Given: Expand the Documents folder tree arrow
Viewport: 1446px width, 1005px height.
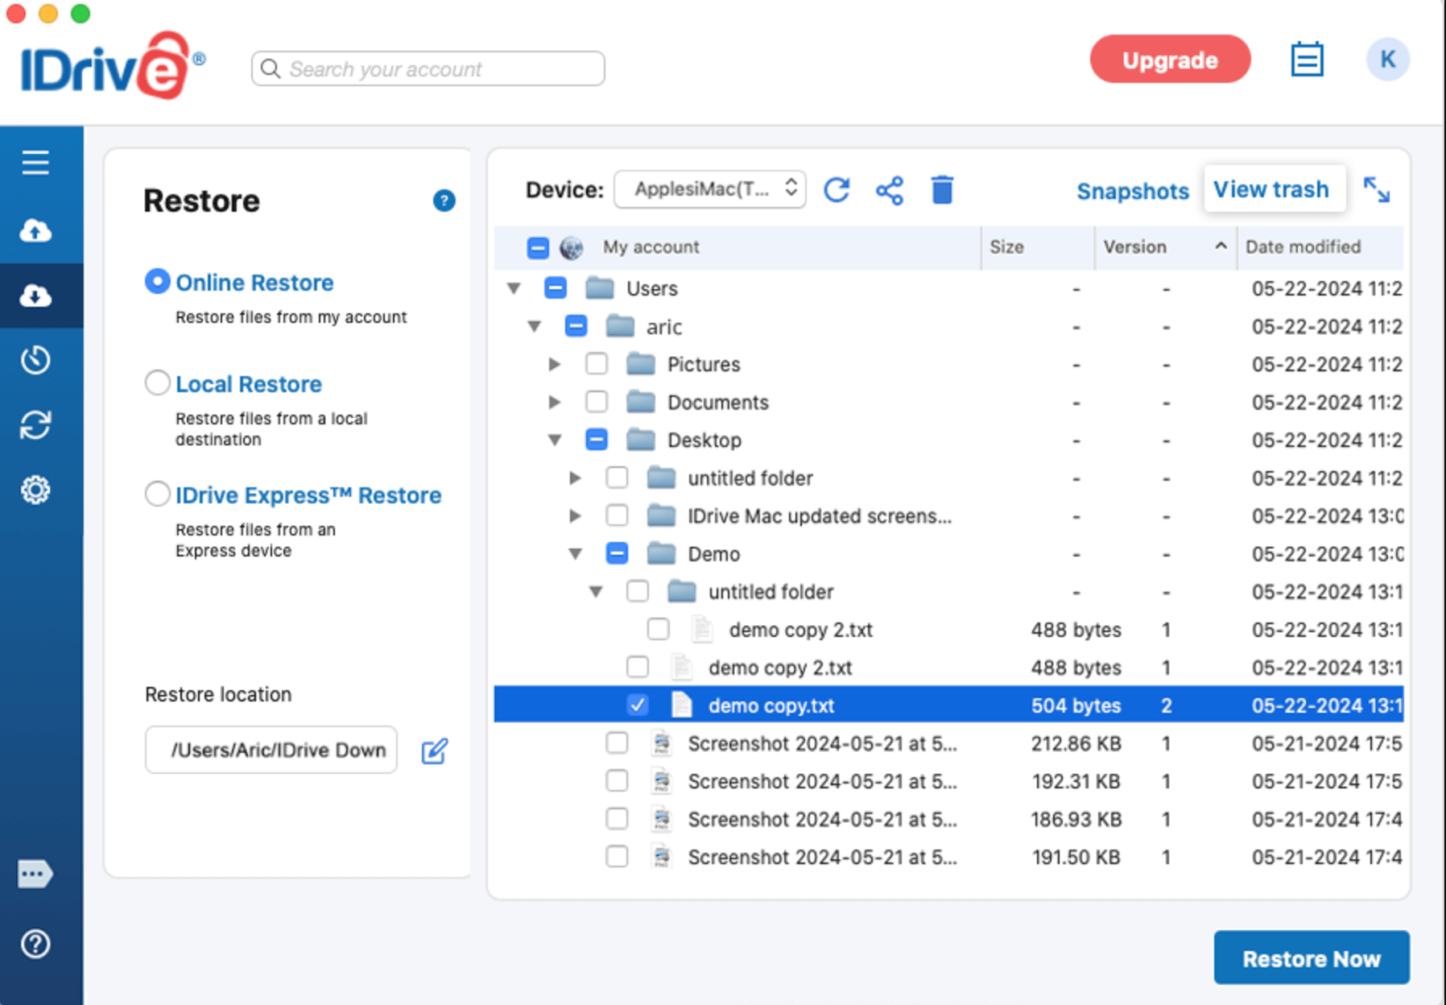Looking at the screenshot, I should pos(555,402).
